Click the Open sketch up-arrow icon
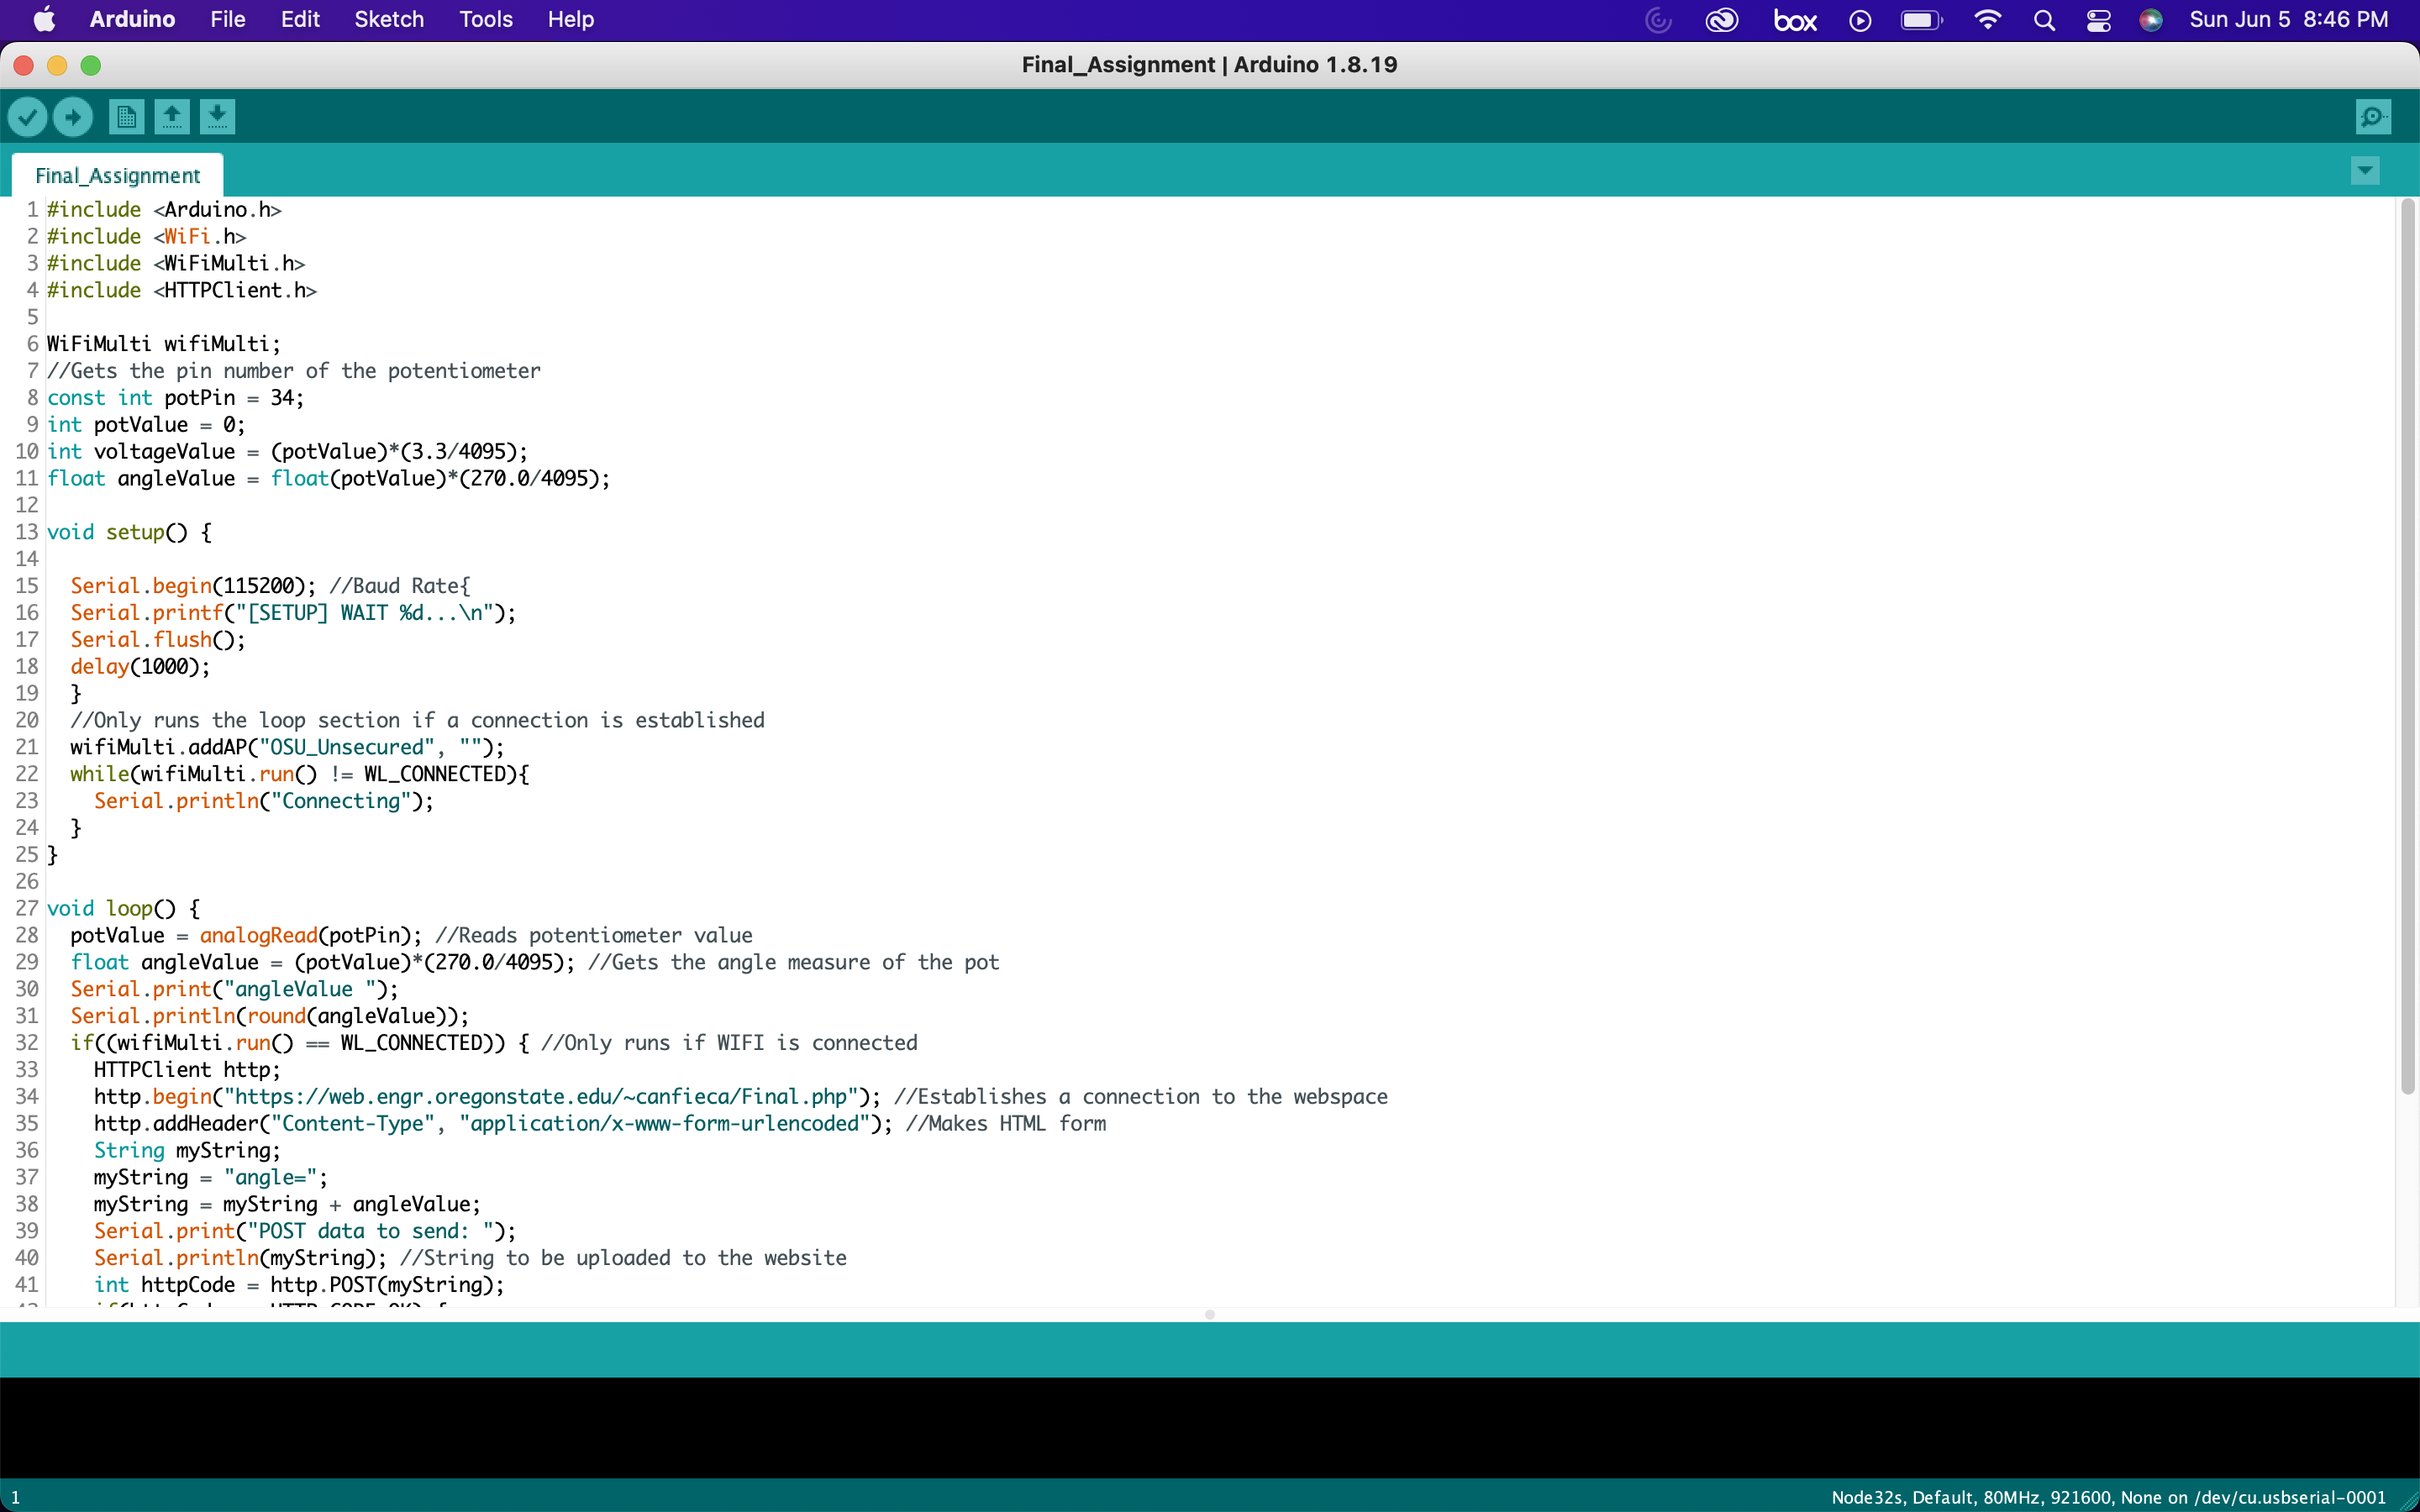The height and width of the screenshot is (1512, 2420). pyautogui.click(x=172, y=117)
